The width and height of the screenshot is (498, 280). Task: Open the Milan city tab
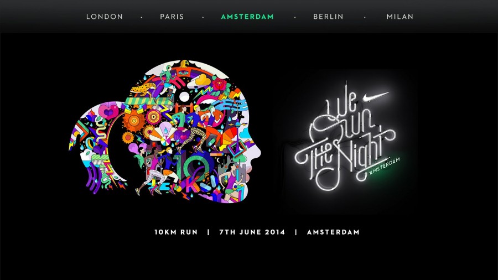400,17
